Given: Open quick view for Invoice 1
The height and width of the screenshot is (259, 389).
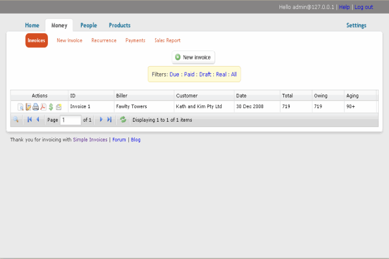Looking at the screenshot, I should 21,107.
